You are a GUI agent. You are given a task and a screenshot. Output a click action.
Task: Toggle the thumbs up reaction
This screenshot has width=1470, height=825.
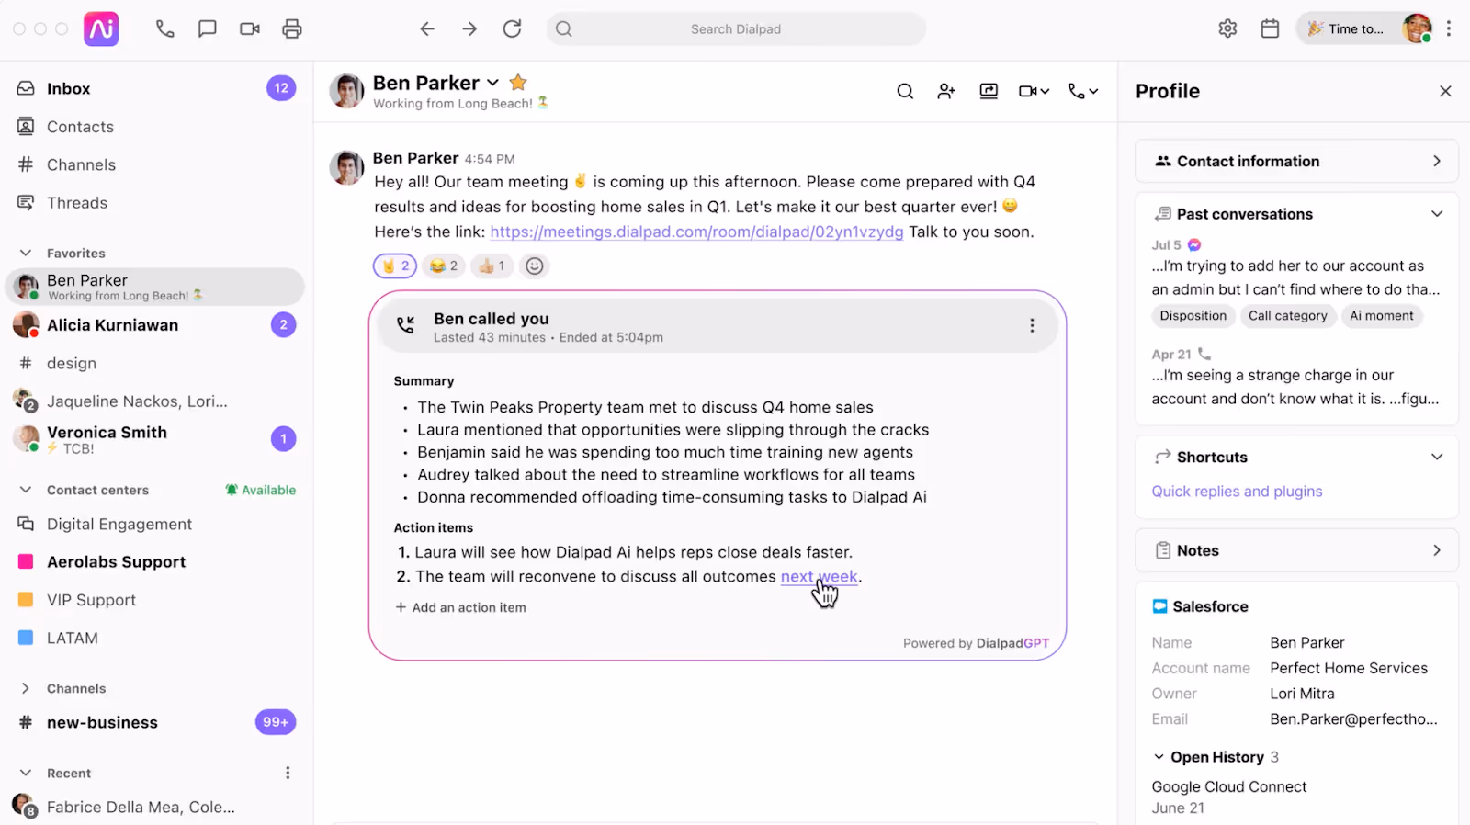click(x=492, y=266)
